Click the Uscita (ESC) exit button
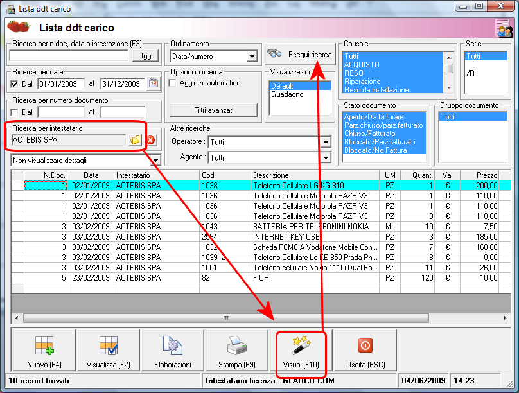519x393 pixels. pos(365,351)
